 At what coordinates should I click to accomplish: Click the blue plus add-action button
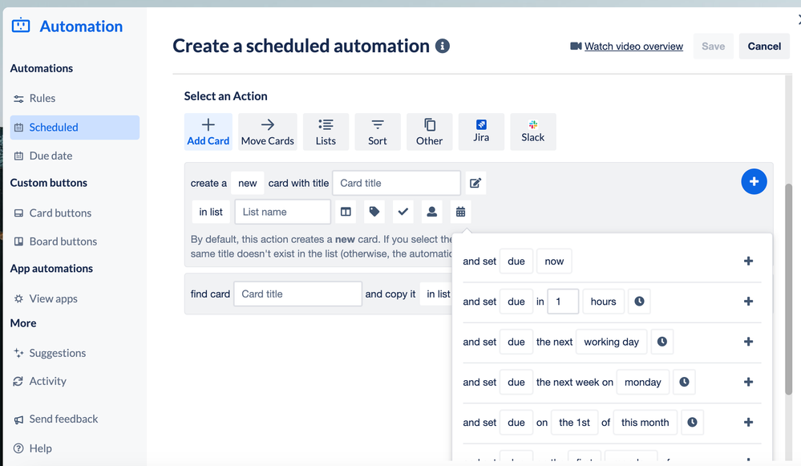[x=754, y=181]
